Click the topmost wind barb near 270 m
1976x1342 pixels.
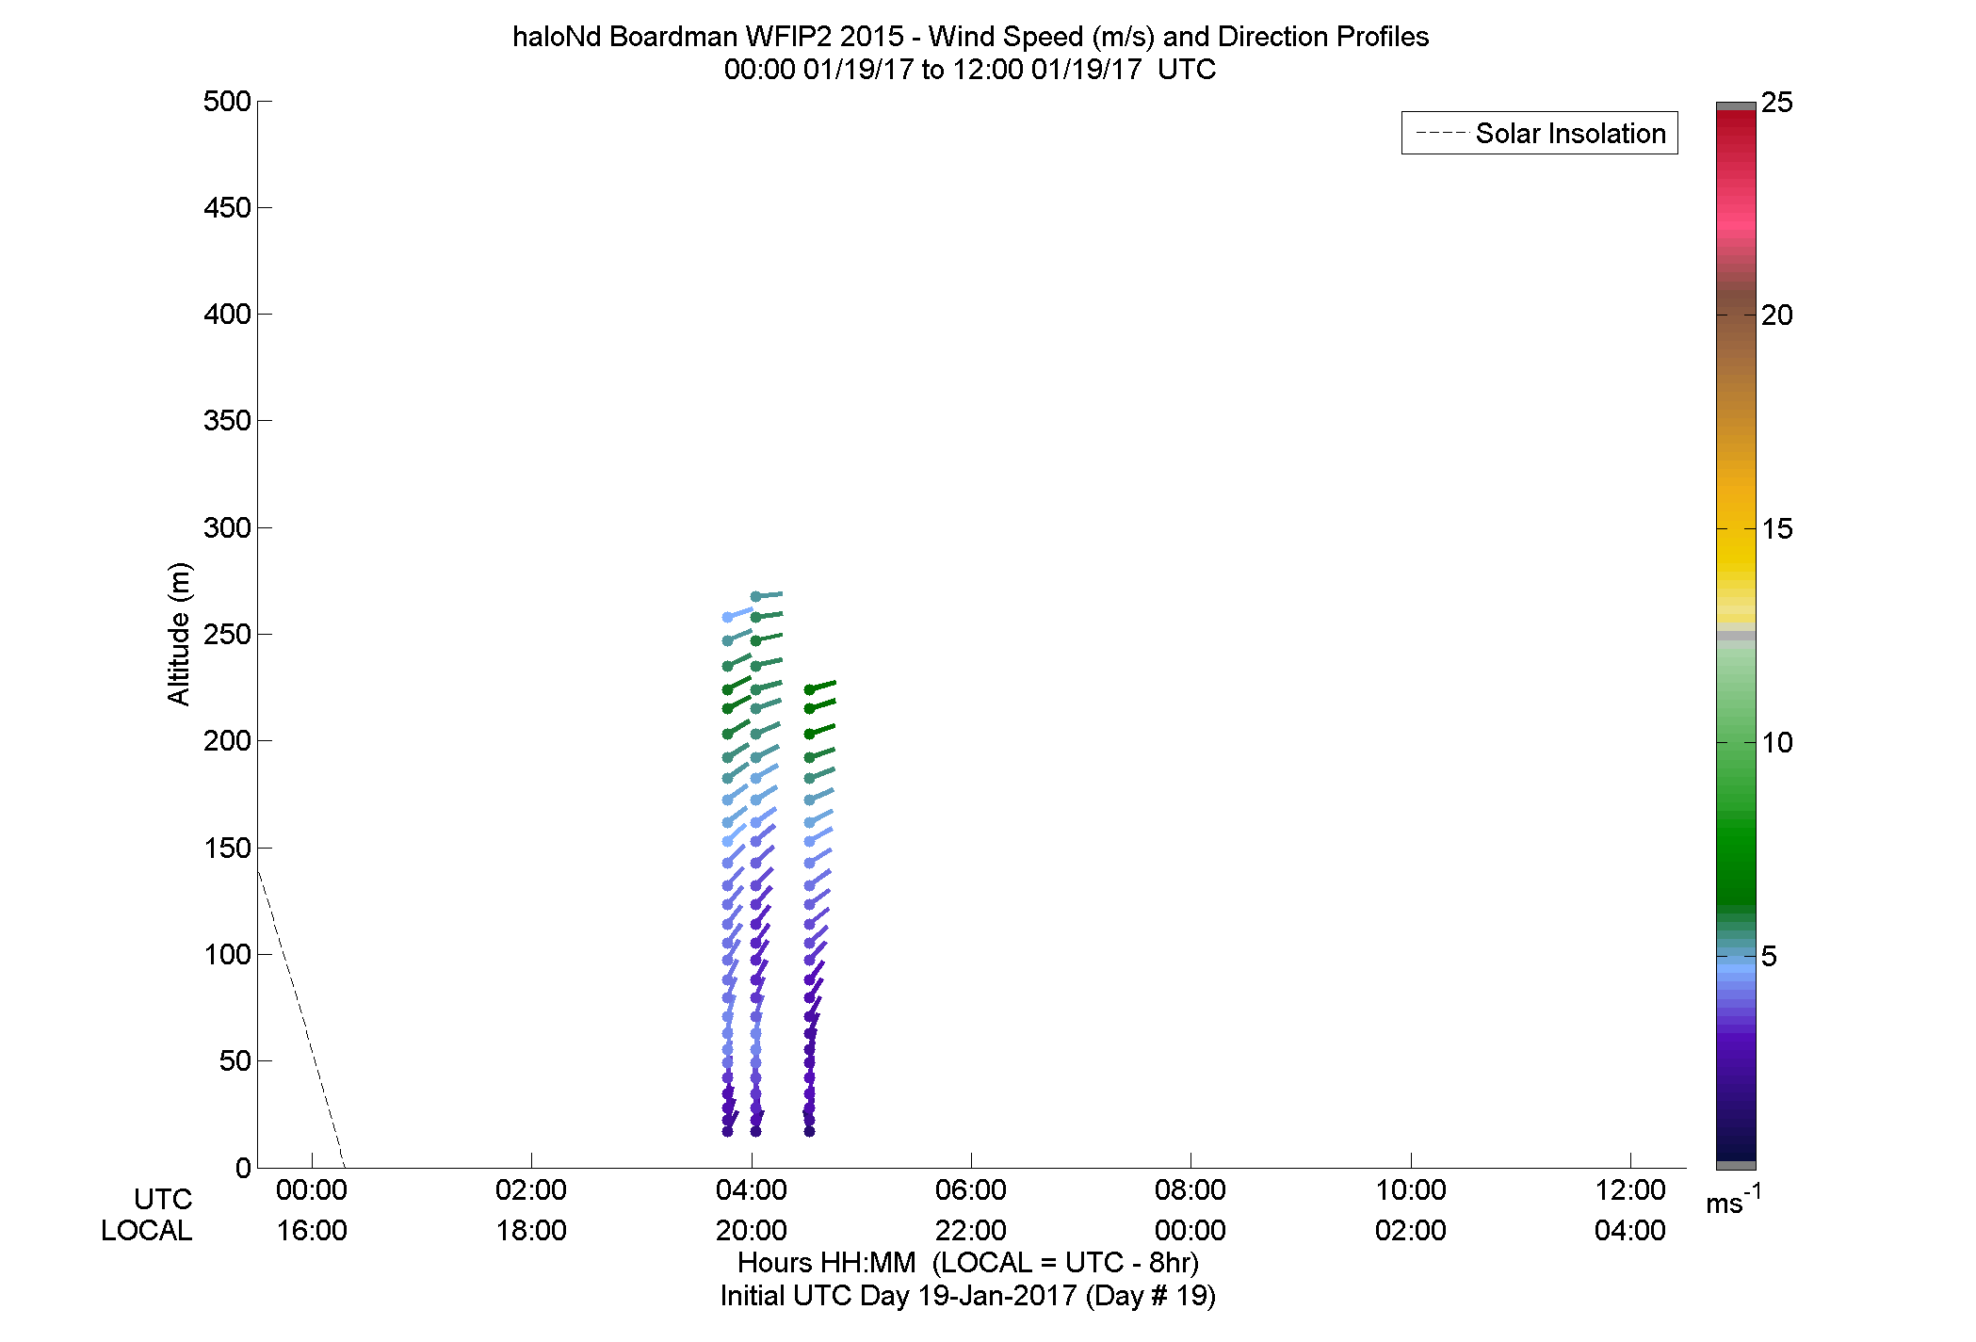pyautogui.click(x=768, y=595)
